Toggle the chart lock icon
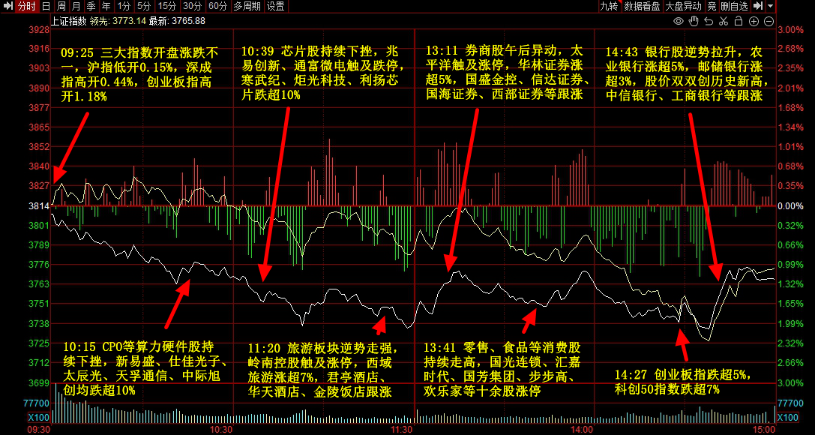Screen dimensions: 815x435 (739, 21)
